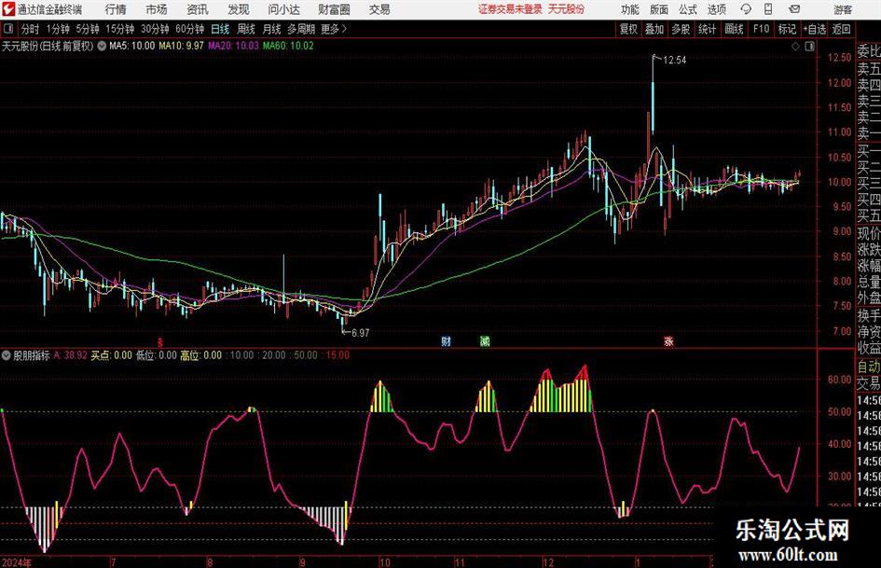Toggle the right sidebar panel icon

tap(809, 47)
